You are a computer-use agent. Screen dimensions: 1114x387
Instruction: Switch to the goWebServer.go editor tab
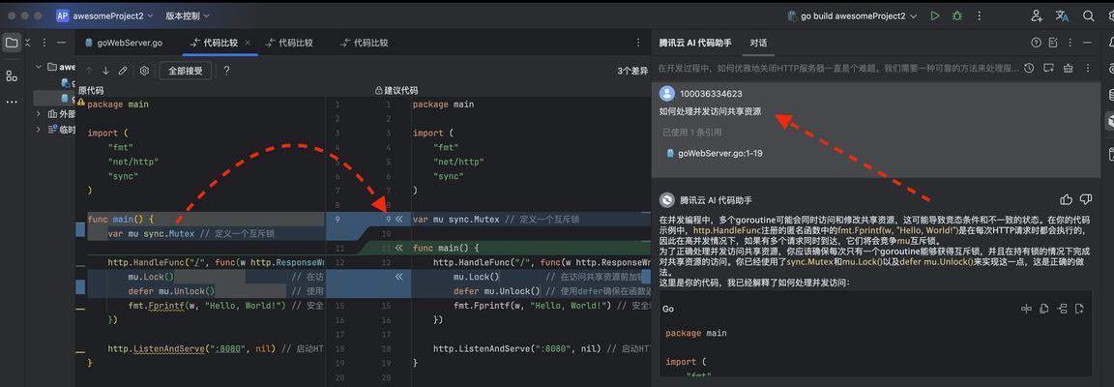pos(124,43)
